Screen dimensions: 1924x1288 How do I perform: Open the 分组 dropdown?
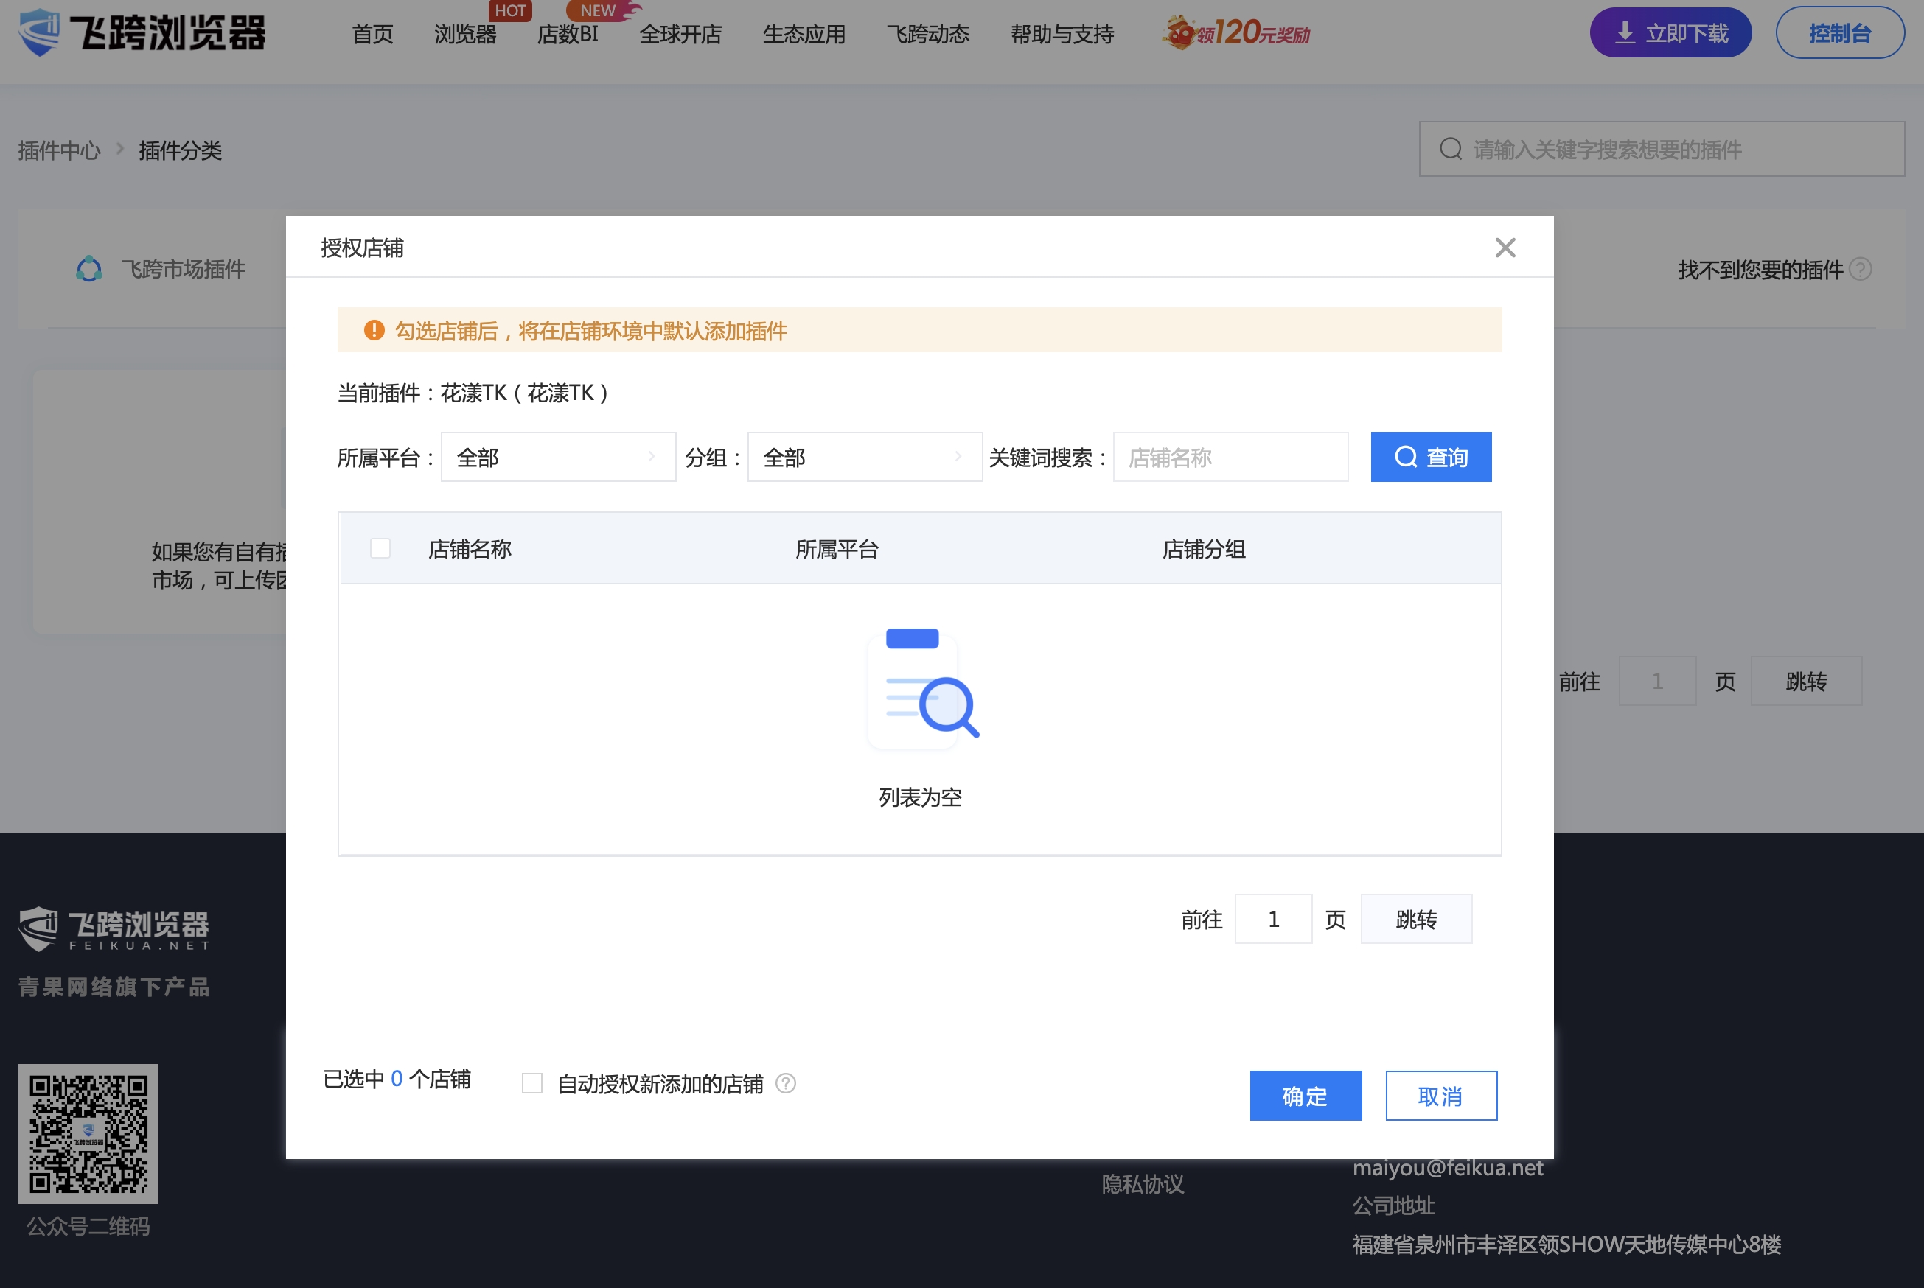(865, 457)
